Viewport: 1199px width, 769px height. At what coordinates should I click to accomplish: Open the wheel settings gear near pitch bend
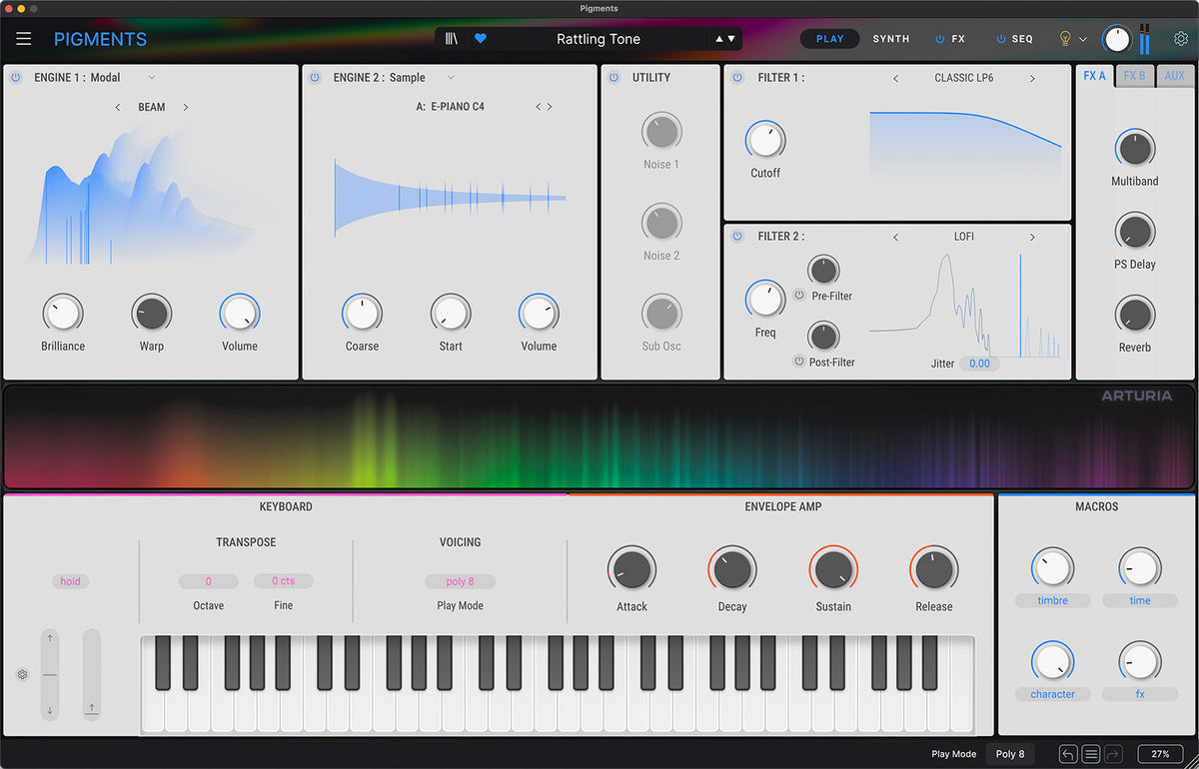tap(22, 675)
